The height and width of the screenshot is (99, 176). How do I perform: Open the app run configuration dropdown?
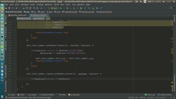click(55, 8)
